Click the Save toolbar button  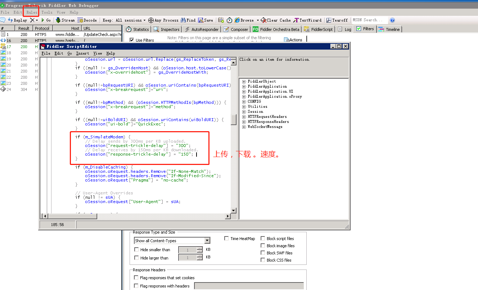coord(206,20)
